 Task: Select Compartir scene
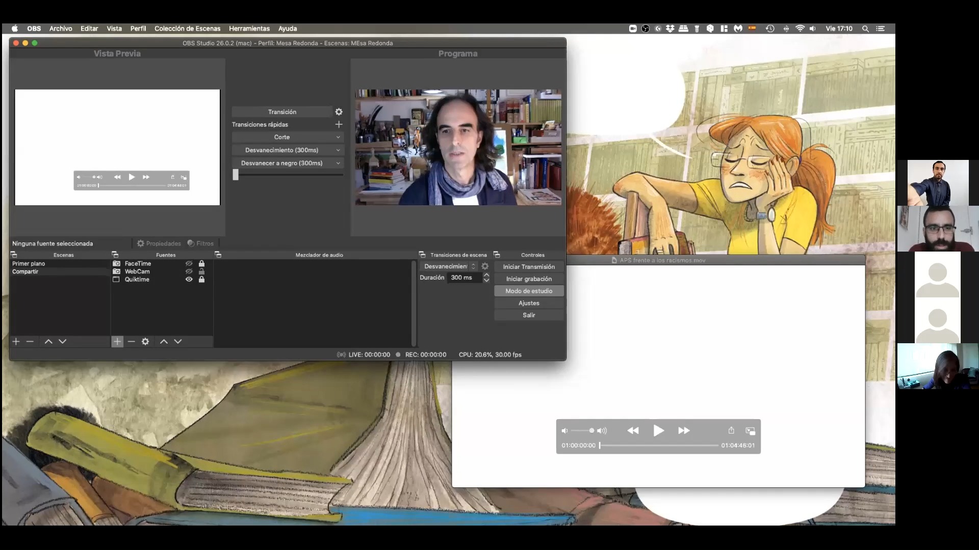pyautogui.click(x=60, y=271)
